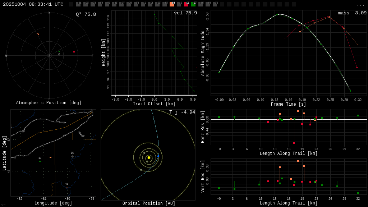The image size is (368, 207).
Task: Click the yellow Sun in the orbital plot
Action: tap(149, 157)
